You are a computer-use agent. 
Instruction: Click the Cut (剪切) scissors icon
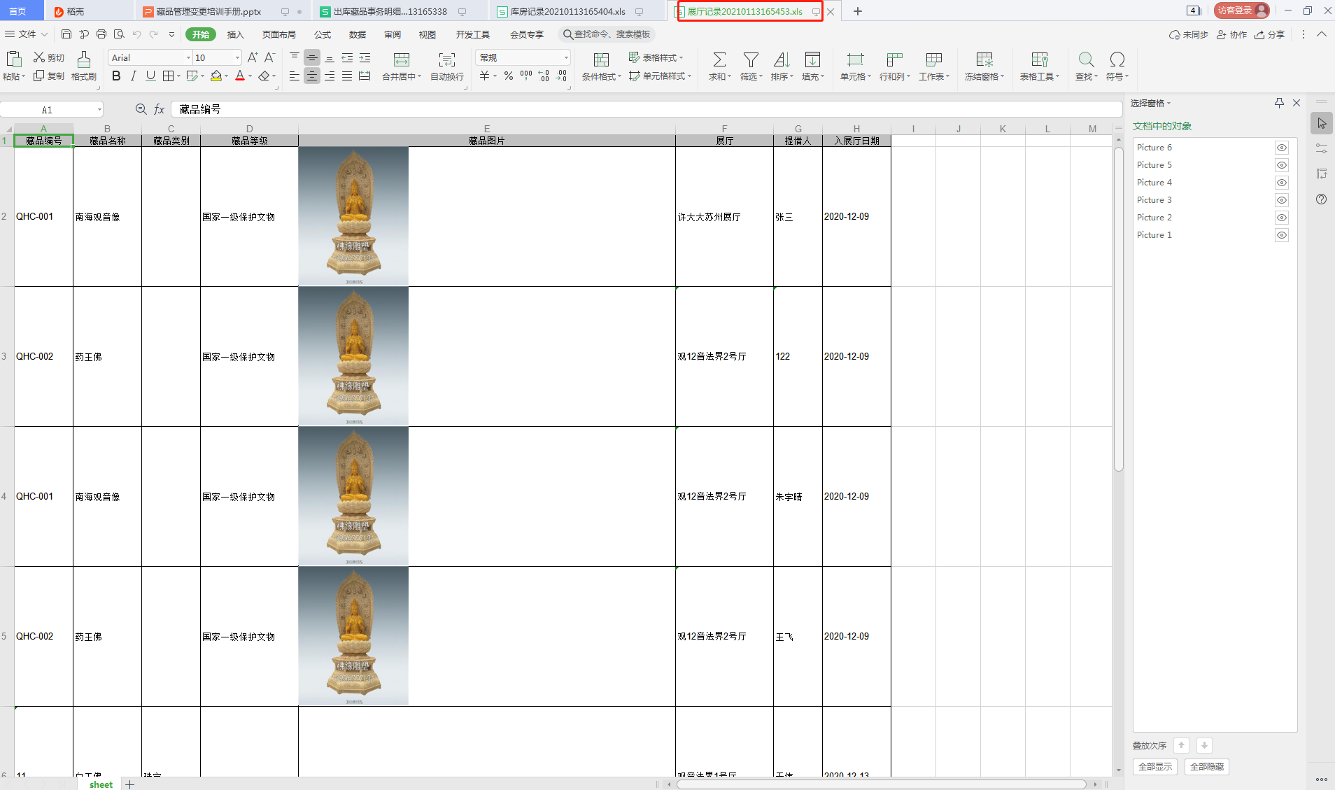click(x=40, y=57)
